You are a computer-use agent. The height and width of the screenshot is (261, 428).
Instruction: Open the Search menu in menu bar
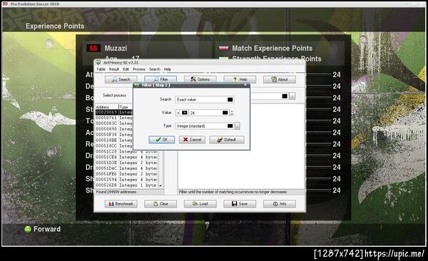click(155, 69)
